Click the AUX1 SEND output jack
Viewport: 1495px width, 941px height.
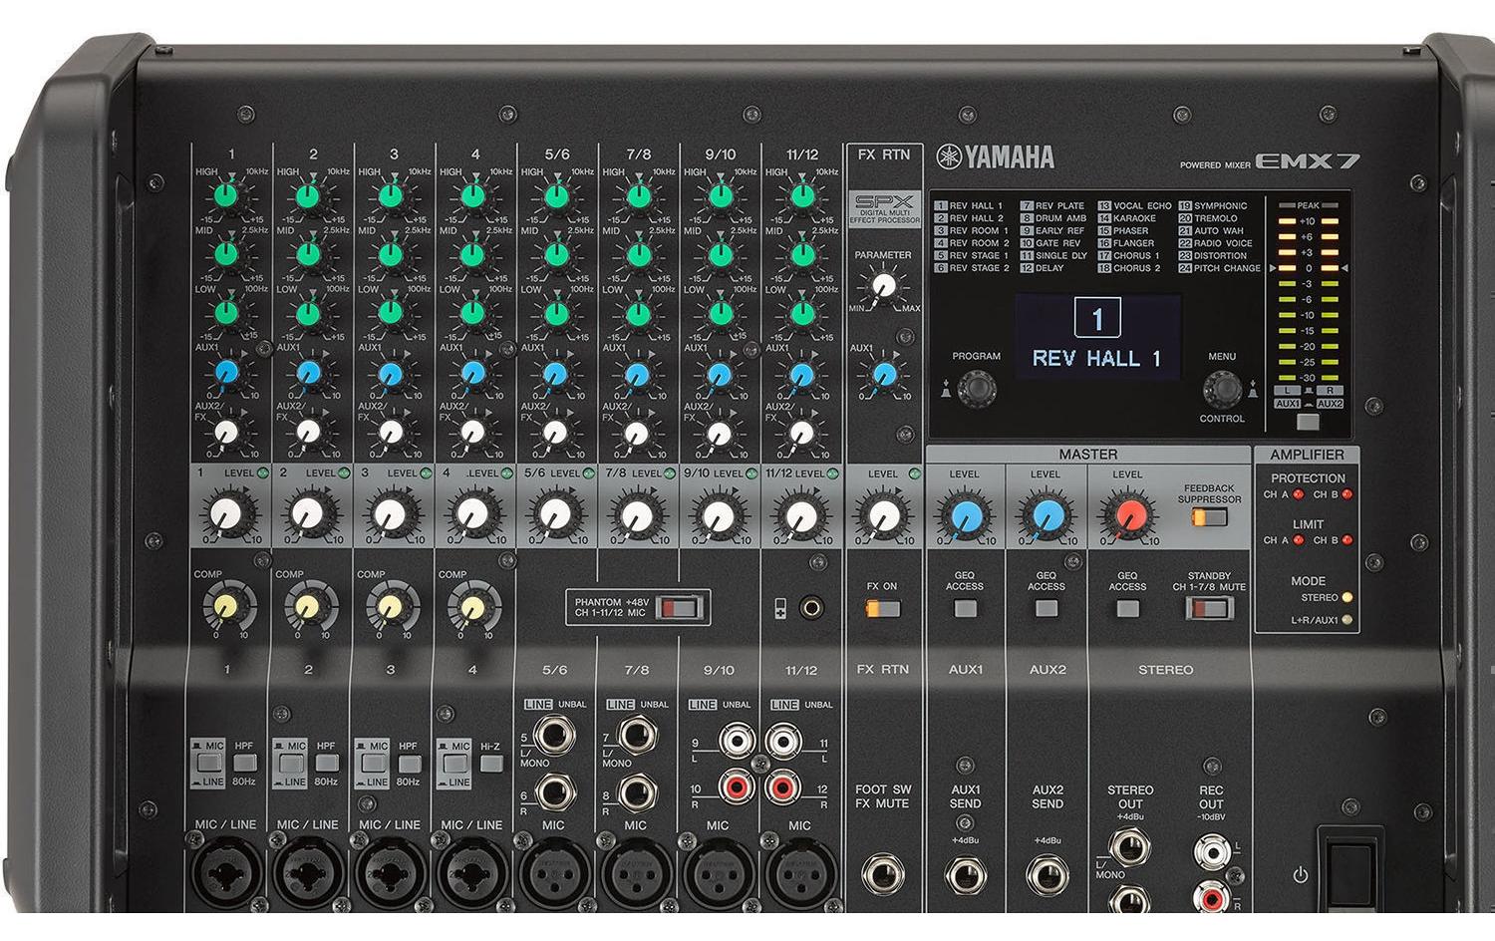[x=965, y=877]
